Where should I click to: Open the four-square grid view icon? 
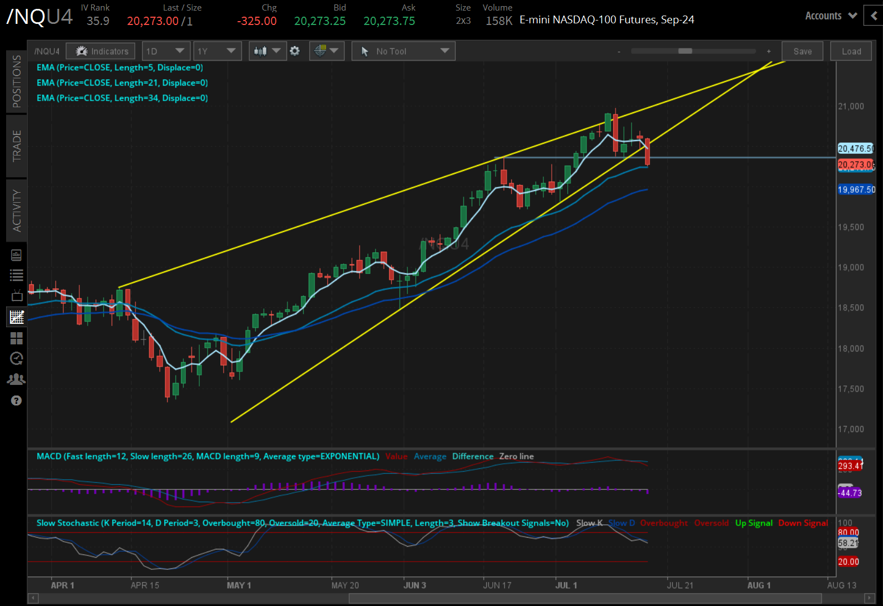16,338
